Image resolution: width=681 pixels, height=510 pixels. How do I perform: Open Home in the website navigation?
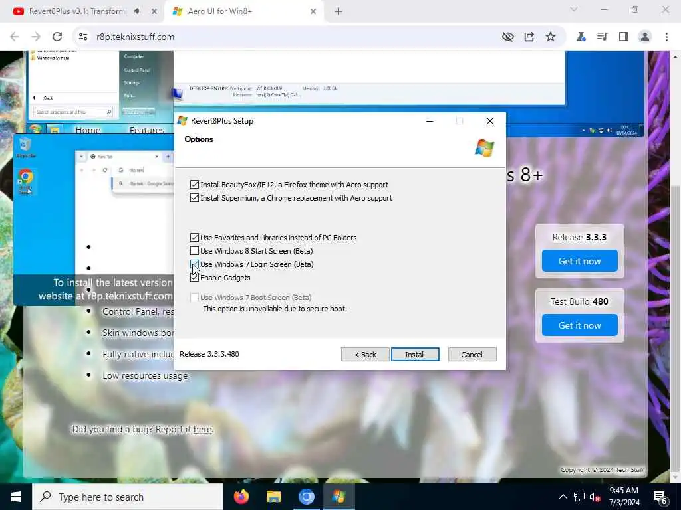(x=88, y=129)
